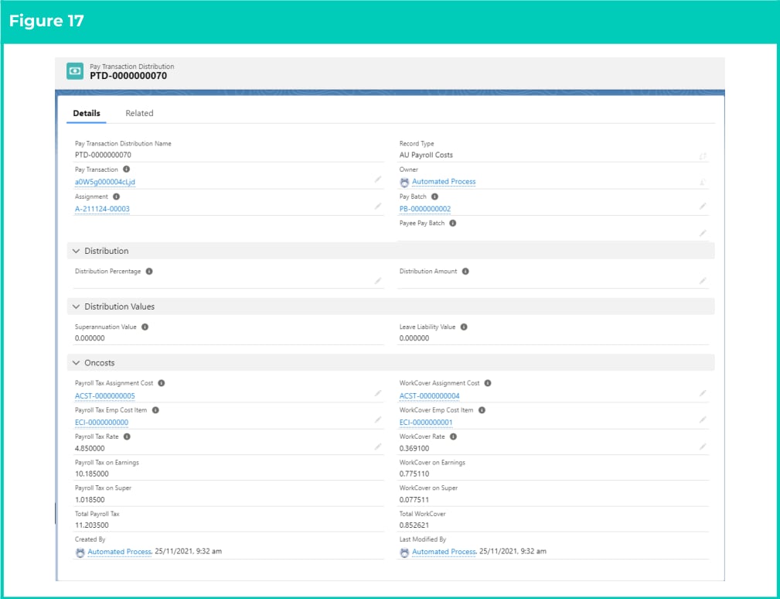Edit Payroll Tax Rate pencil
Viewport: 780px width, 599px height.
(x=378, y=447)
